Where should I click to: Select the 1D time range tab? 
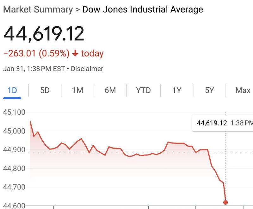pos(12,90)
